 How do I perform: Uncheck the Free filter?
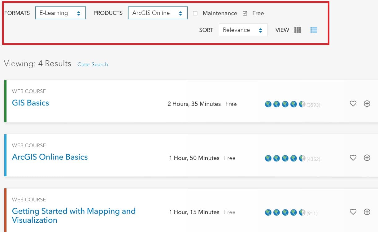click(245, 13)
